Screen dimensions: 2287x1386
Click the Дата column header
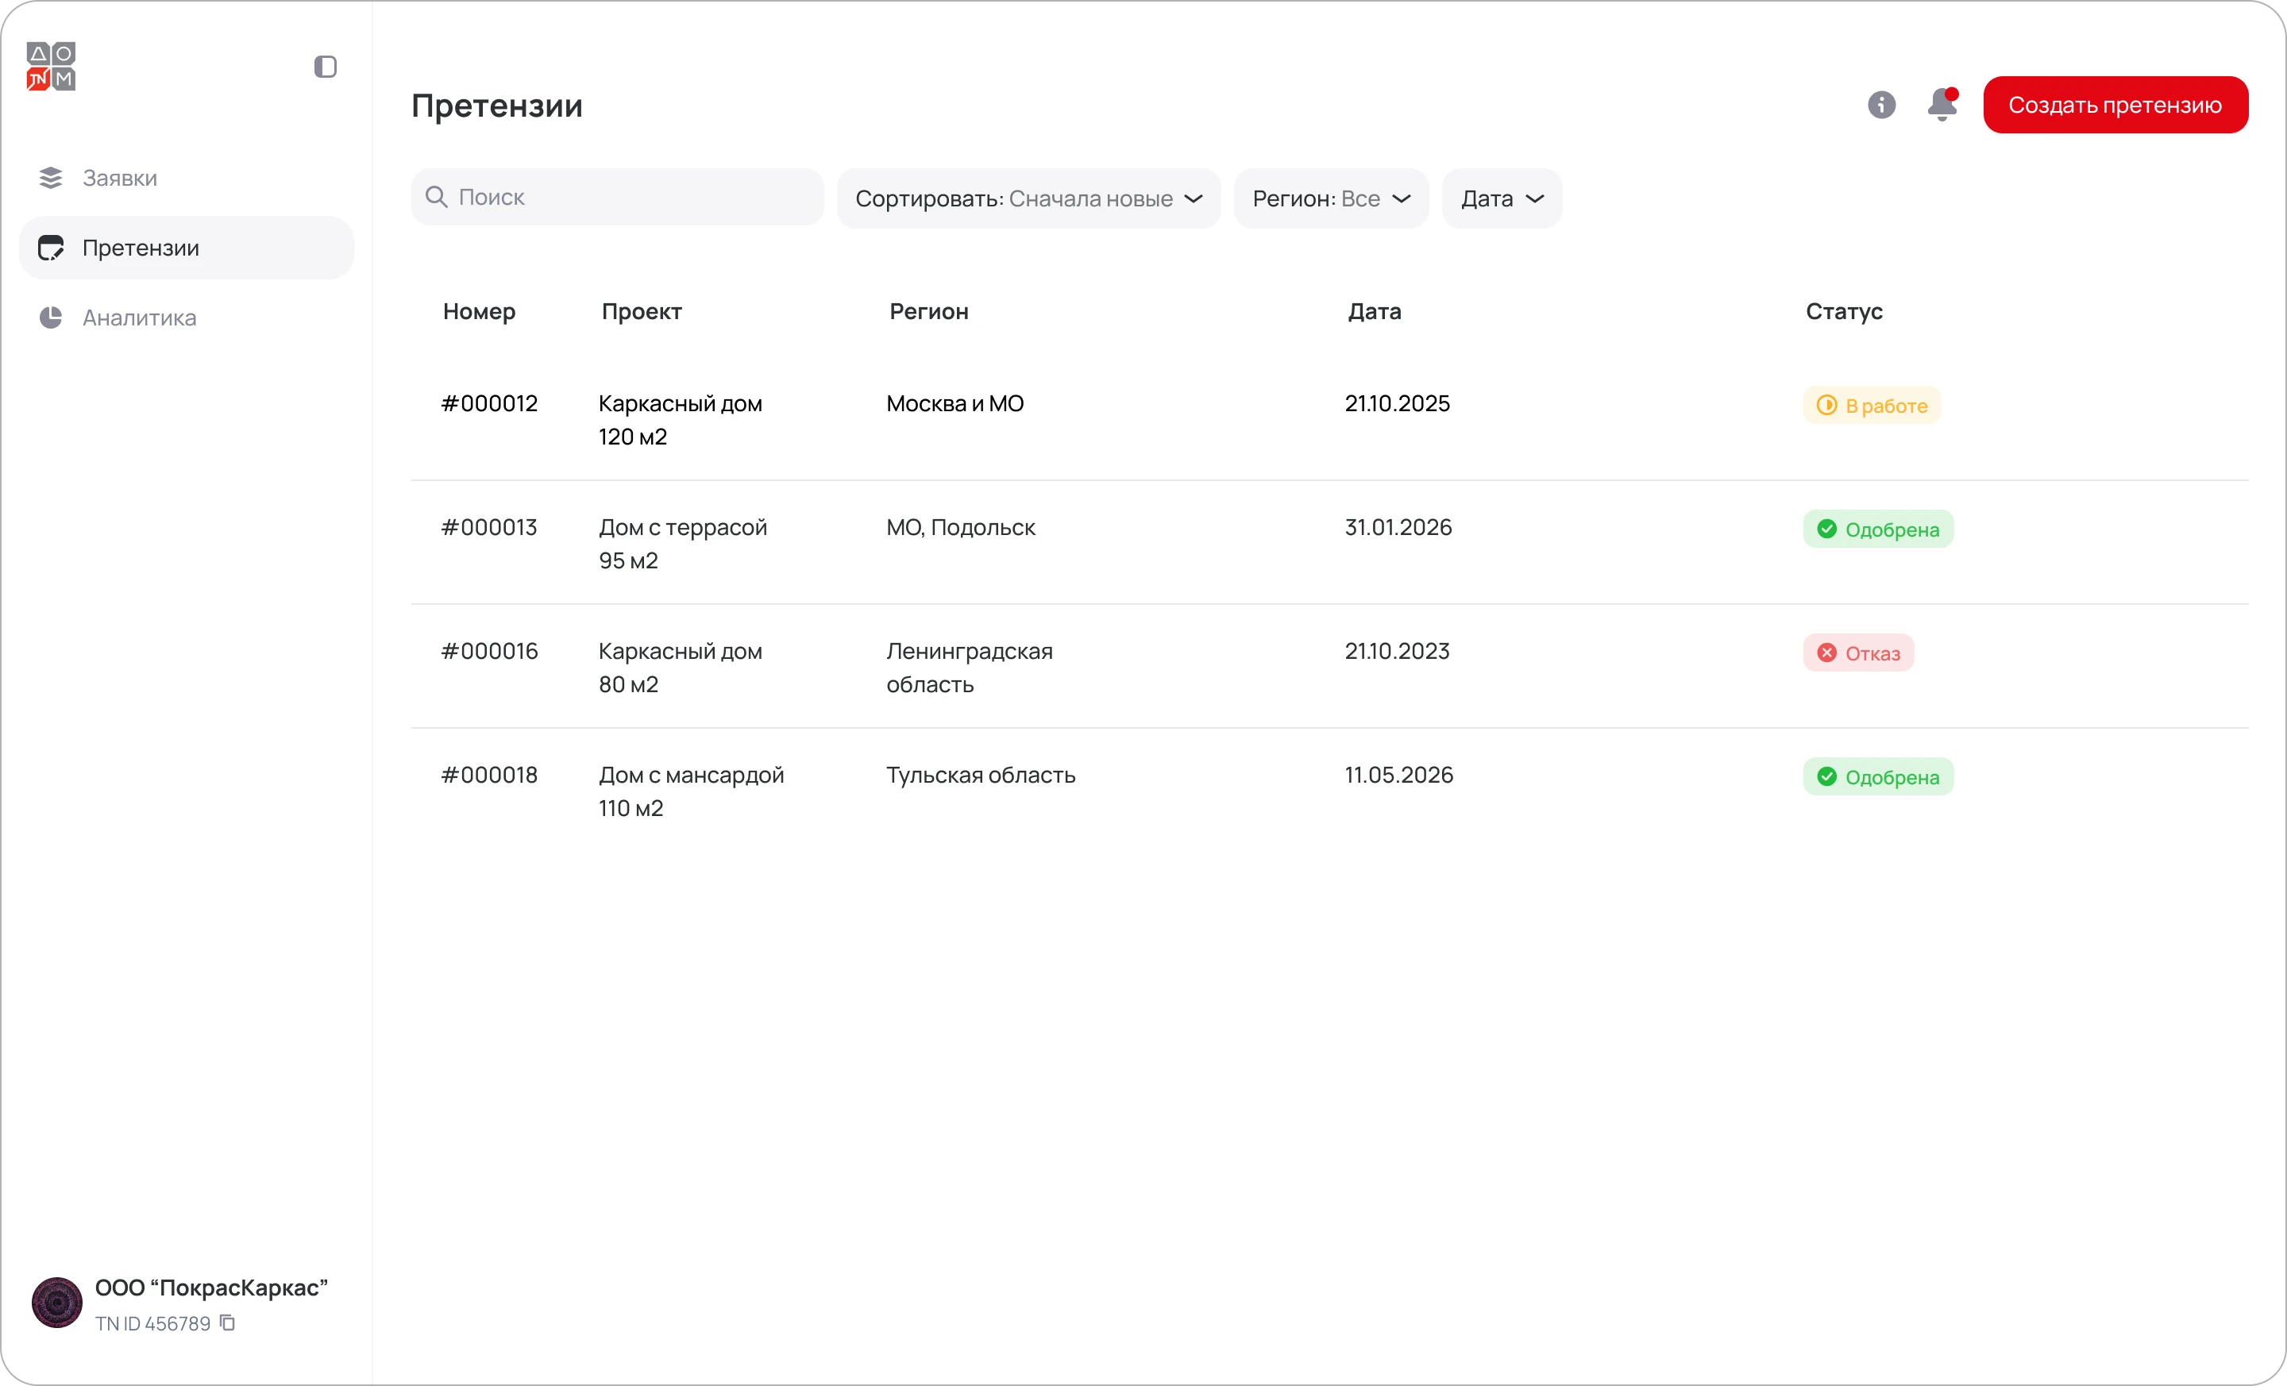coord(1375,312)
